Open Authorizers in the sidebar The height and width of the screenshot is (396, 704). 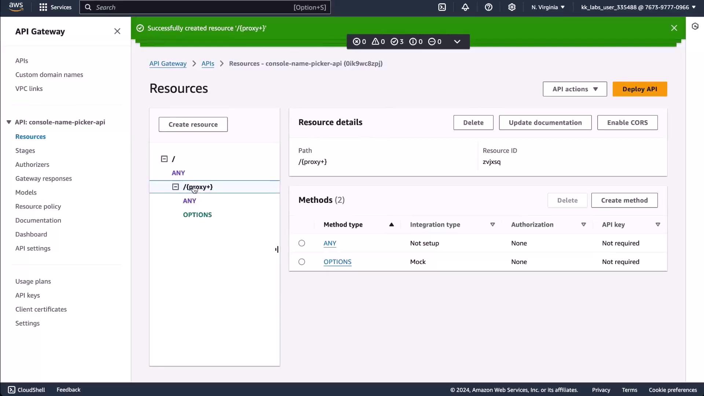32,164
